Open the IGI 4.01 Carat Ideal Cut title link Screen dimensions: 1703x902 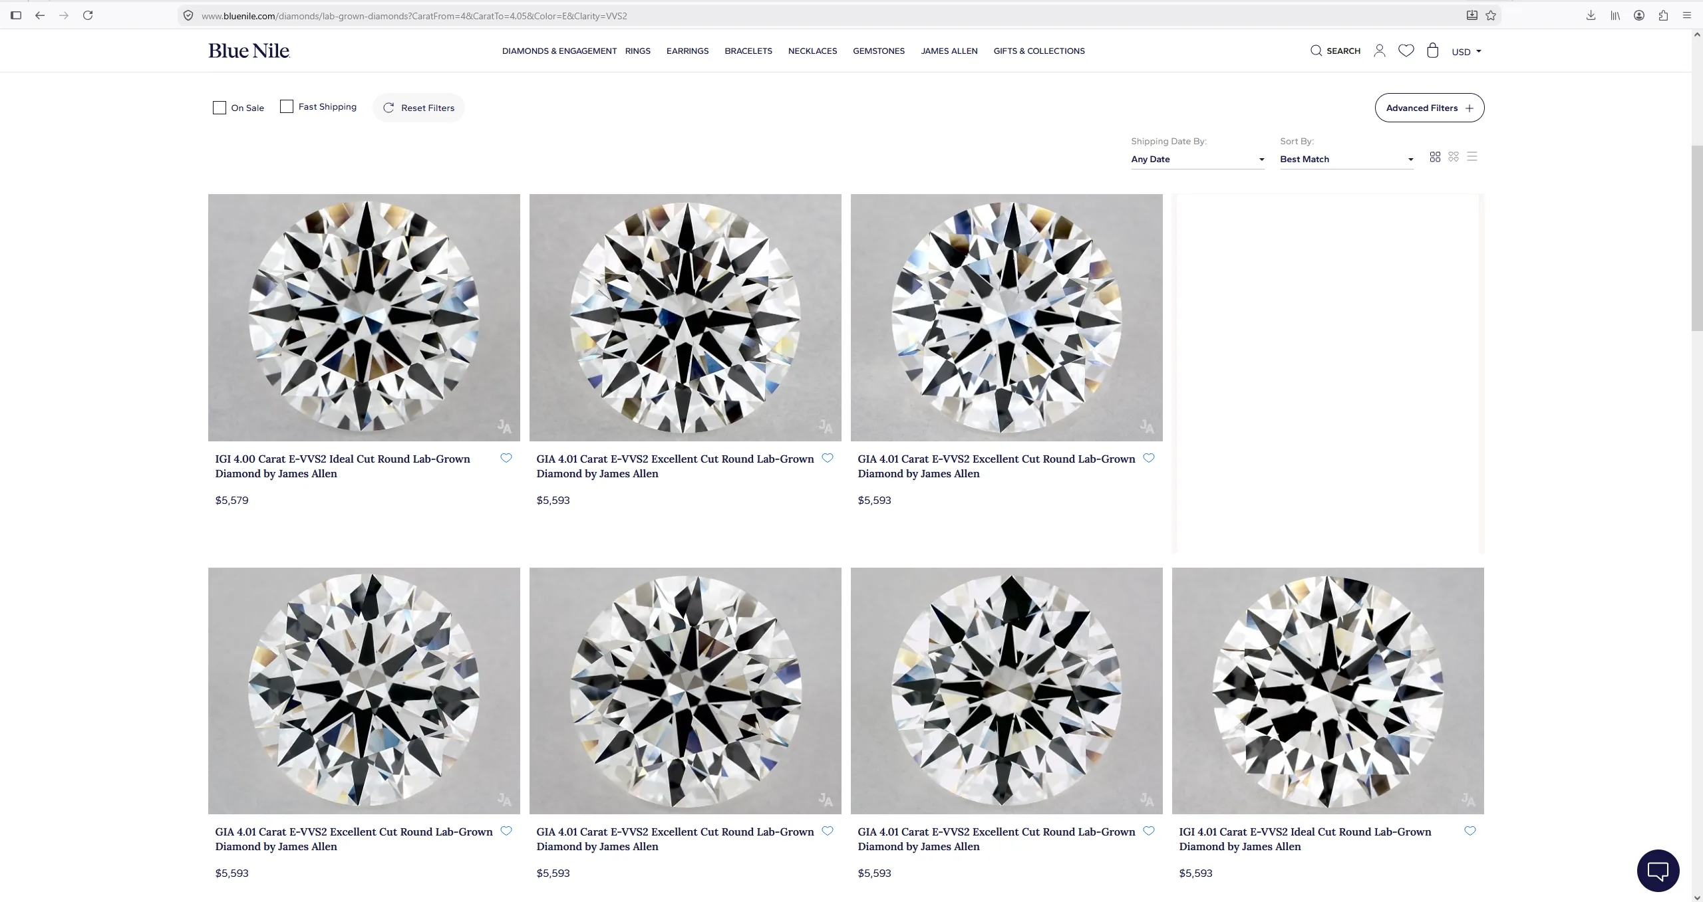click(x=1305, y=839)
